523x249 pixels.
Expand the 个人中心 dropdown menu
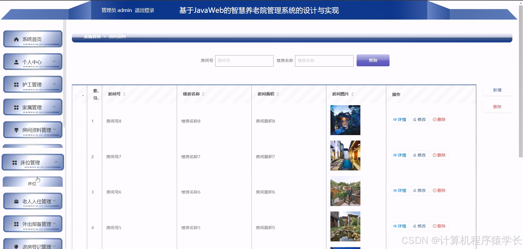pyautogui.click(x=54, y=62)
